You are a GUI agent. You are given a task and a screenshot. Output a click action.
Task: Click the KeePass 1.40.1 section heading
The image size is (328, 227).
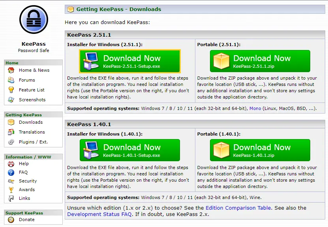click(x=89, y=124)
